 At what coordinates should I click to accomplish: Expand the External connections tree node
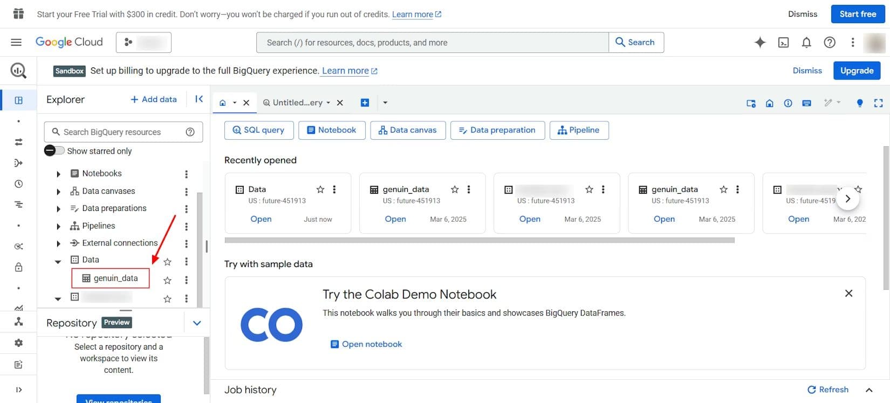click(58, 244)
